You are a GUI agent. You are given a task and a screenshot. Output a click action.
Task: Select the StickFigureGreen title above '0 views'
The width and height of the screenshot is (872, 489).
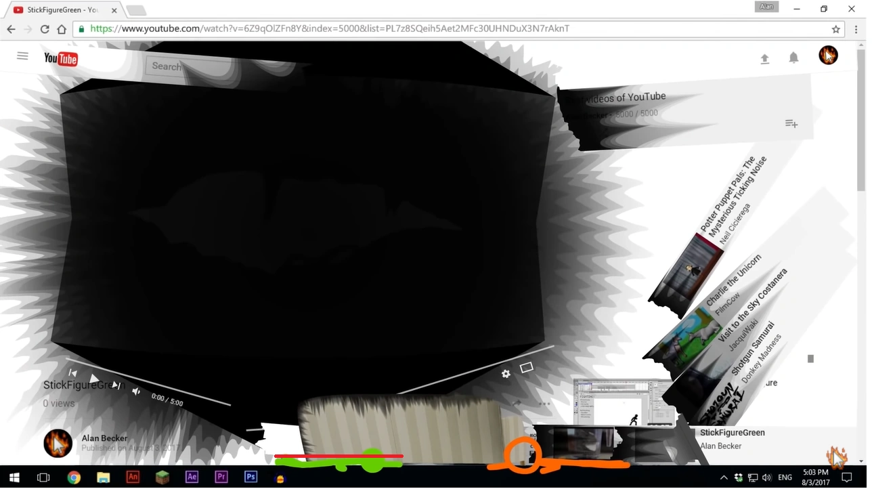point(84,385)
